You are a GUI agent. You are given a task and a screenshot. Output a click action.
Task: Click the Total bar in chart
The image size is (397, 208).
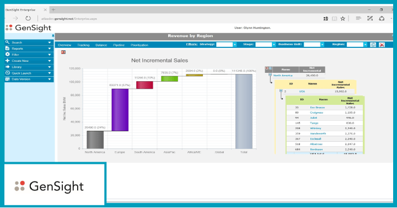point(244,111)
